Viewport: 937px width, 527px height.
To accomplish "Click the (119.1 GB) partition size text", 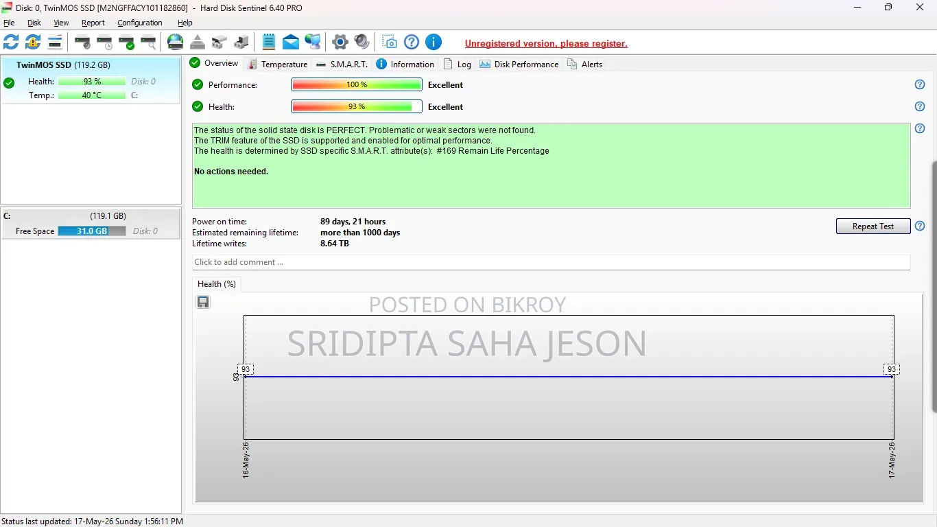I will (x=108, y=216).
